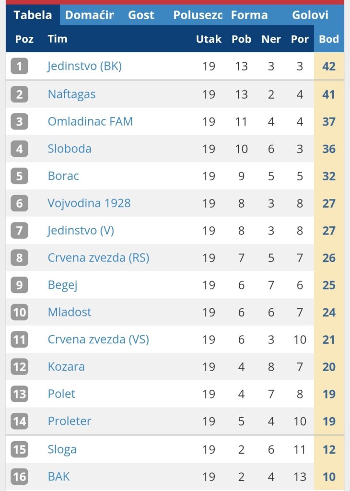Click the Begej team link
This screenshot has height=491, width=350.
[62, 285]
